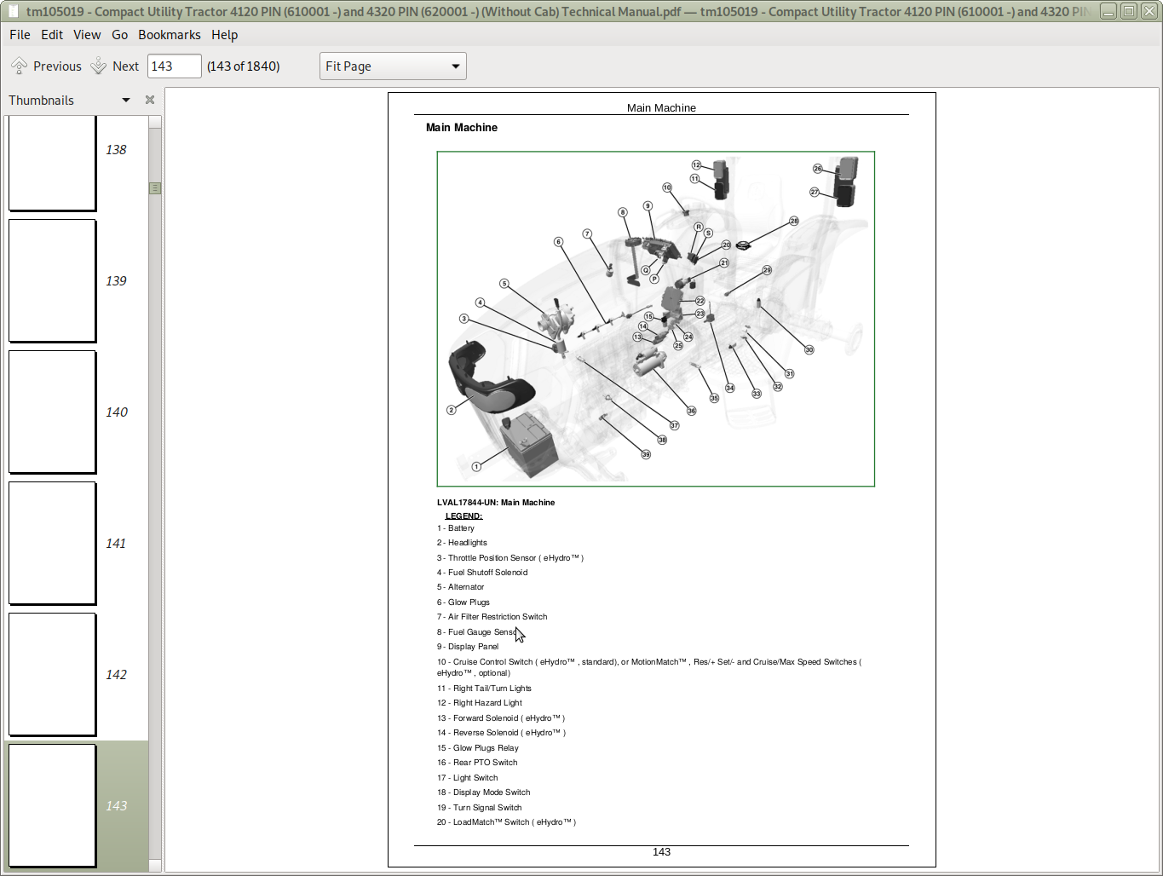This screenshot has height=876, width=1163.
Task: Open the Edit menu
Action: point(52,35)
